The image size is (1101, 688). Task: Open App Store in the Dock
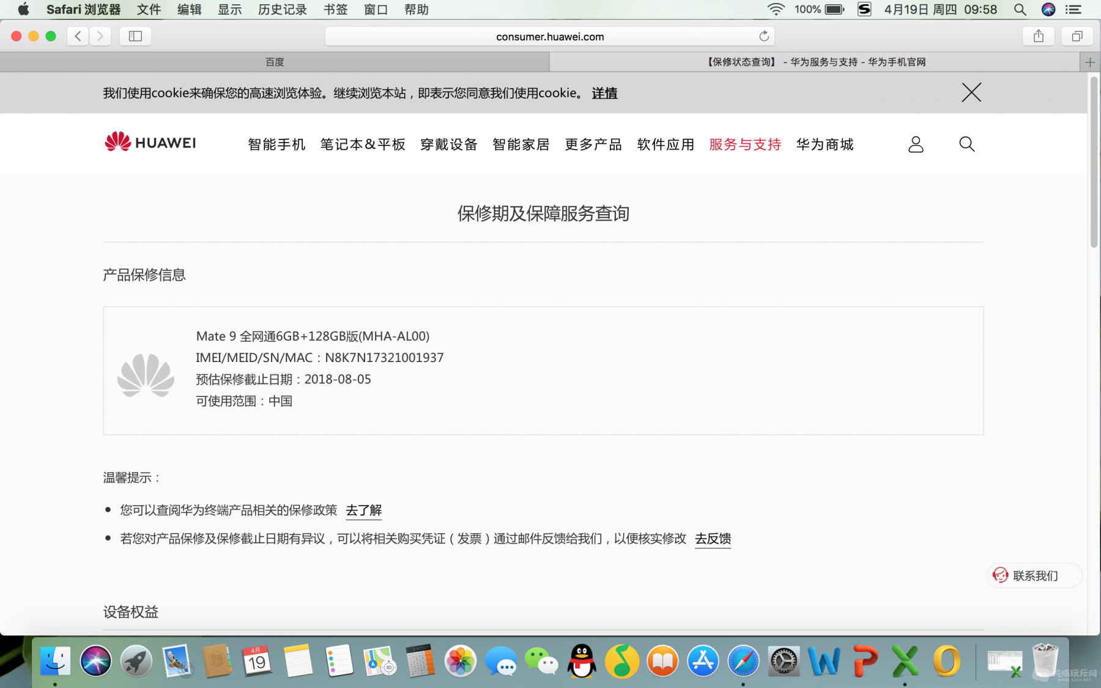tap(703, 661)
